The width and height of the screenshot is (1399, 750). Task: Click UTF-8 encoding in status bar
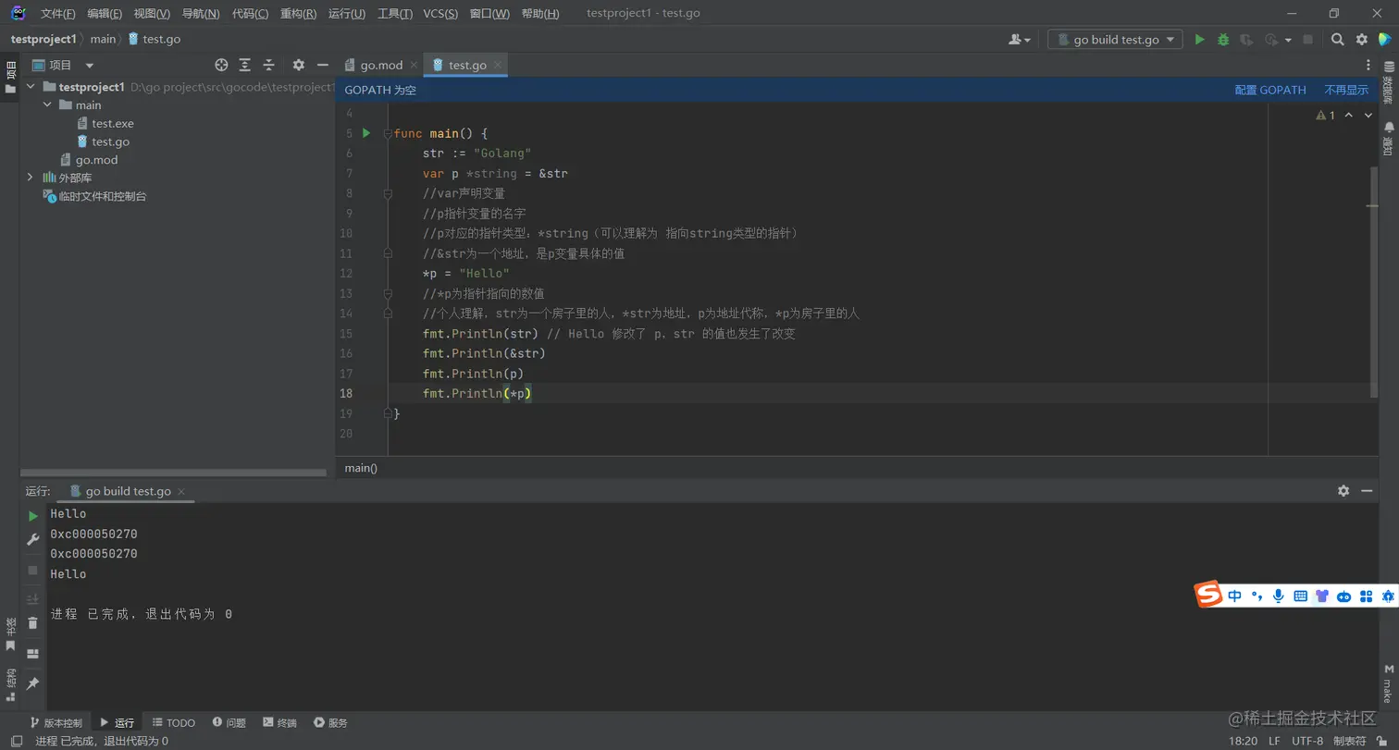[1307, 741]
